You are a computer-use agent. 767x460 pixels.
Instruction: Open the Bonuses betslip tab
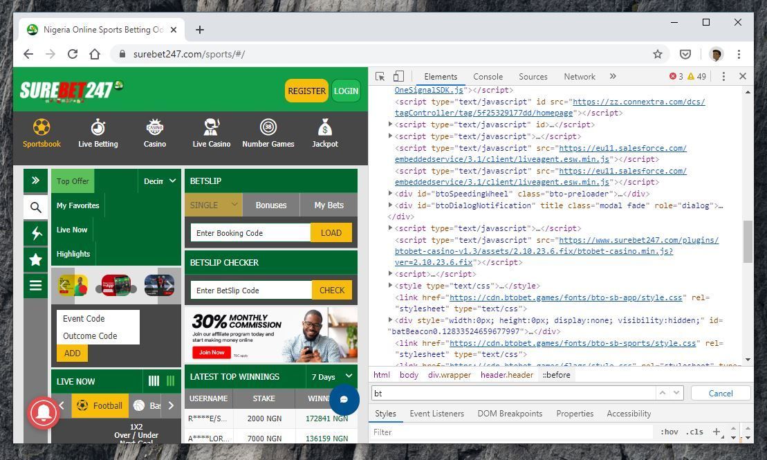point(271,205)
